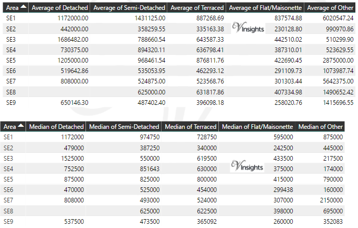Select the SE9 row in the medians table
The height and width of the screenshot is (228, 358).
[8, 221]
